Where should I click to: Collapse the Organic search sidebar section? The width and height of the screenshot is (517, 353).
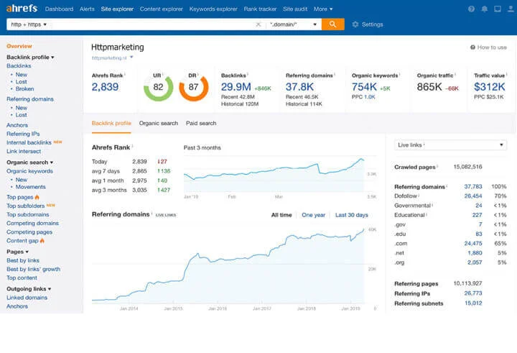pyautogui.click(x=30, y=162)
